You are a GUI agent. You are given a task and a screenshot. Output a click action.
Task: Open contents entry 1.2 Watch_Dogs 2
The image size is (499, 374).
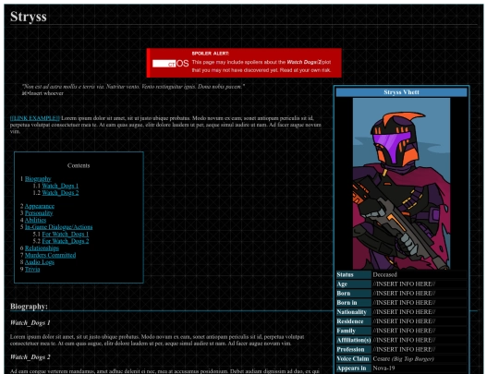(60, 193)
